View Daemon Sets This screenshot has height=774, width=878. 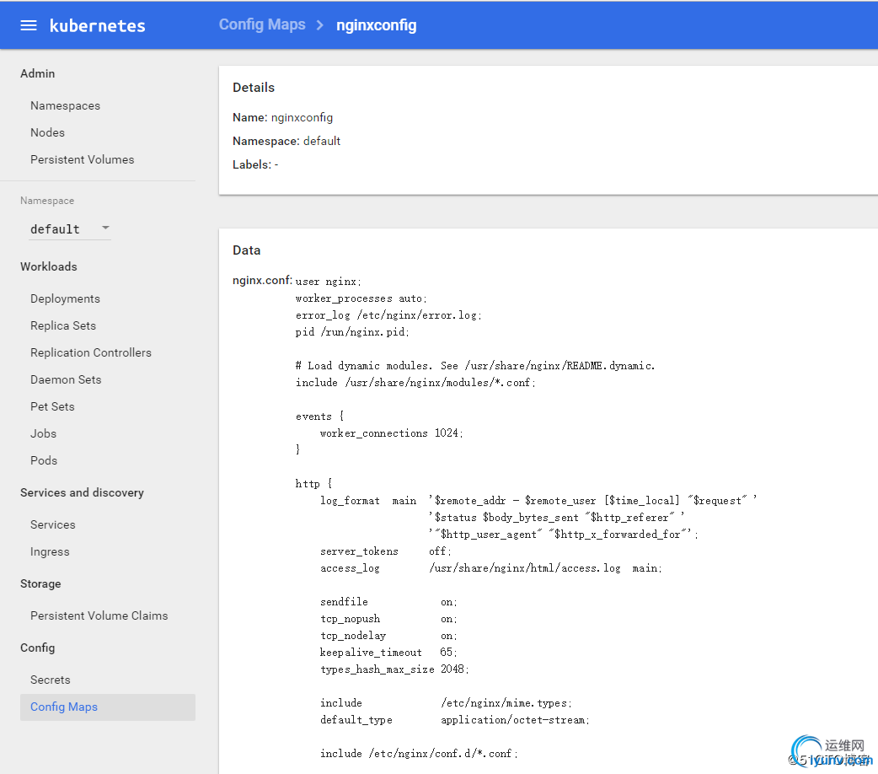coord(66,379)
